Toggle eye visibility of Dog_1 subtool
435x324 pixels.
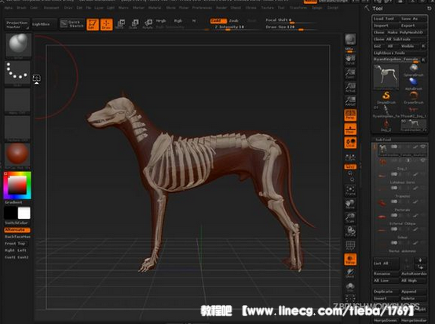pyautogui.click(x=422, y=160)
